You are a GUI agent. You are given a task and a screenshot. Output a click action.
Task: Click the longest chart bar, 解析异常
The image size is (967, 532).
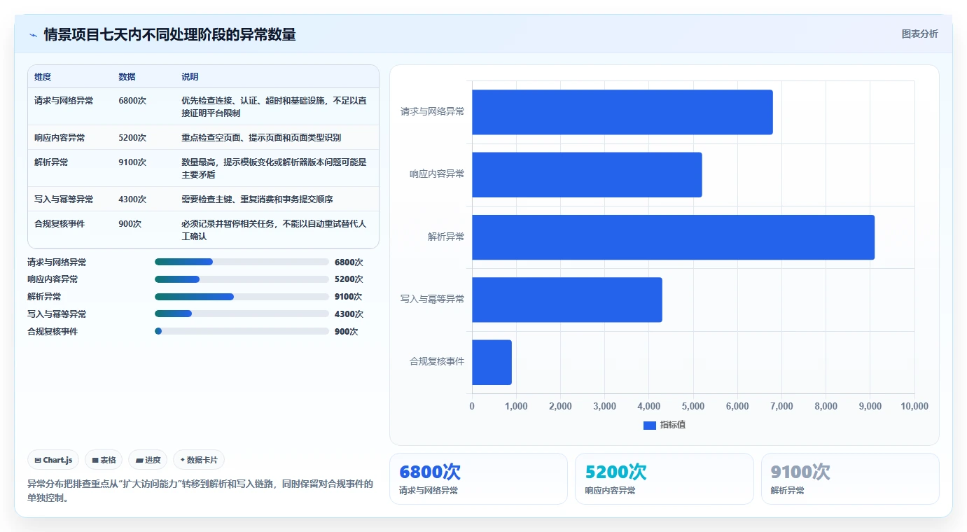coord(673,237)
